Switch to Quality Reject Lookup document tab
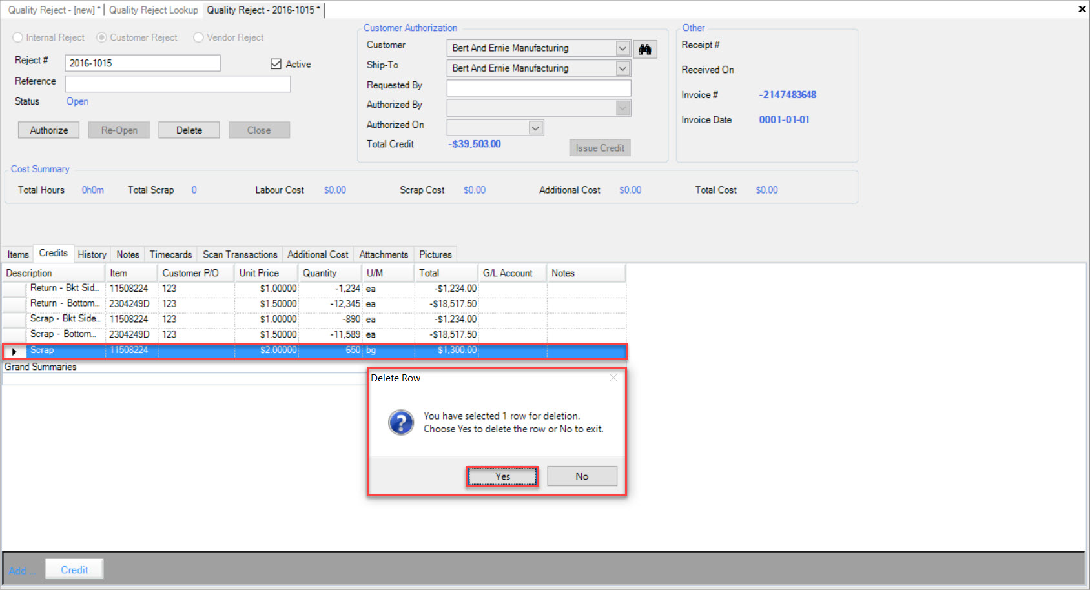Viewport: 1090px width, 590px height. click(154, 10)
